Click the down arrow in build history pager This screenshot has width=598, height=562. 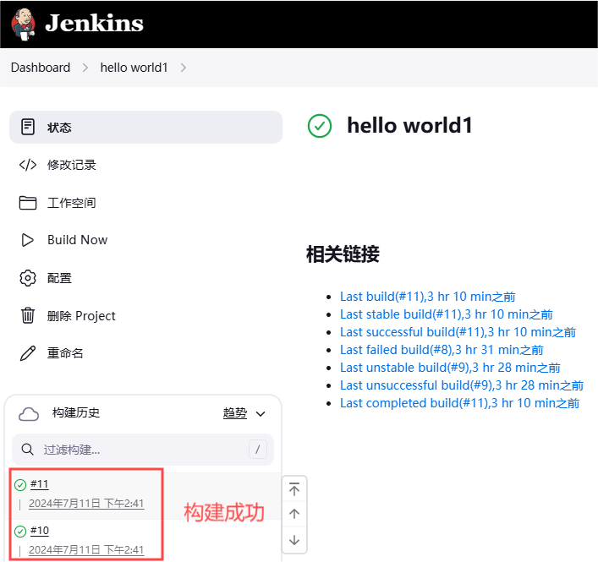(x=294, y=540)
